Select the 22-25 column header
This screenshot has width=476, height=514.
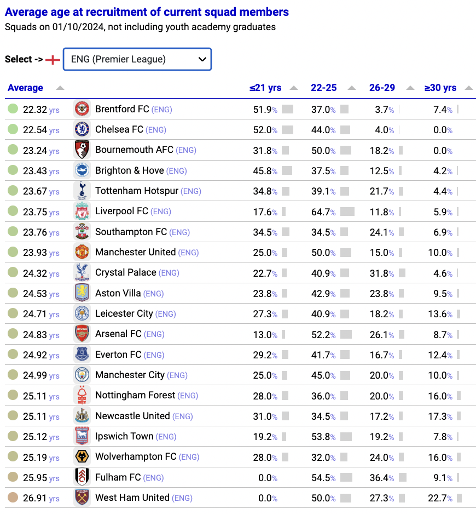(323, 88)
